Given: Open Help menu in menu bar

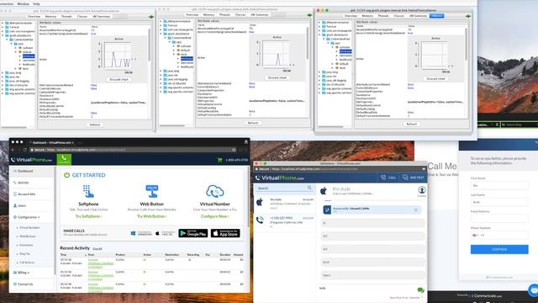Looking at the screenshot, I should (x=36, y=3).
